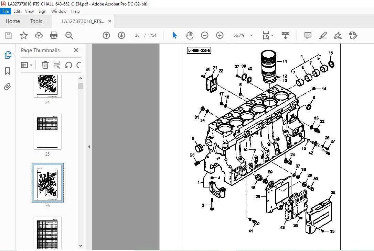Open the File menu

(6, 11)
